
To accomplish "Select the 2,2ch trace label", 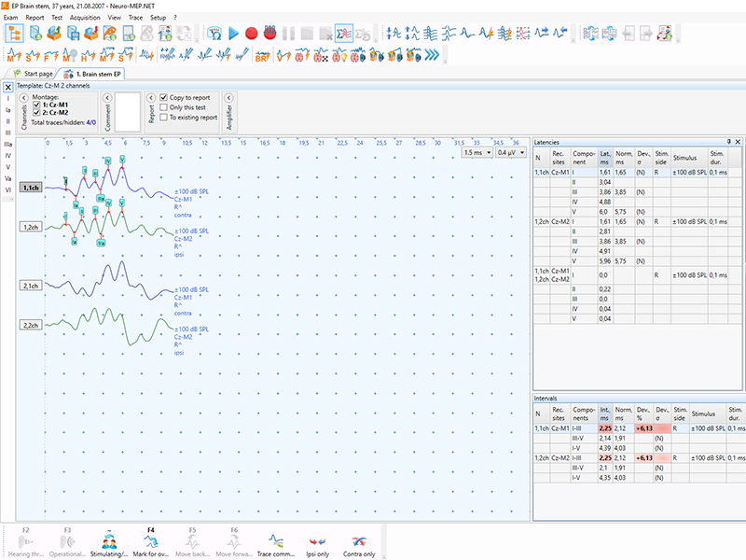I will [x=31, y=325].
